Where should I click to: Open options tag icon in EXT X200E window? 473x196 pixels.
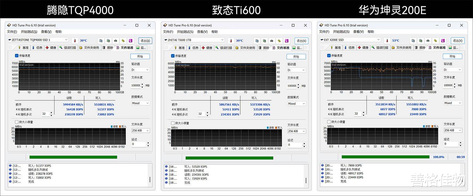tap(435, 41)
